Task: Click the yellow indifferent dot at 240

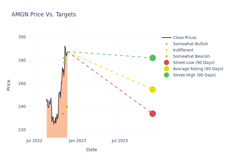Action: [64, 107]
